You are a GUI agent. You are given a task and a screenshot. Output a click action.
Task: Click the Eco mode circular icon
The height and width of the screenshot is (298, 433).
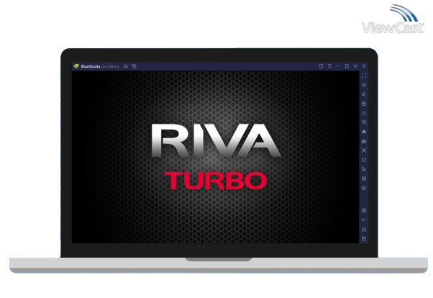pyautogui.click(x=364, y=188)
